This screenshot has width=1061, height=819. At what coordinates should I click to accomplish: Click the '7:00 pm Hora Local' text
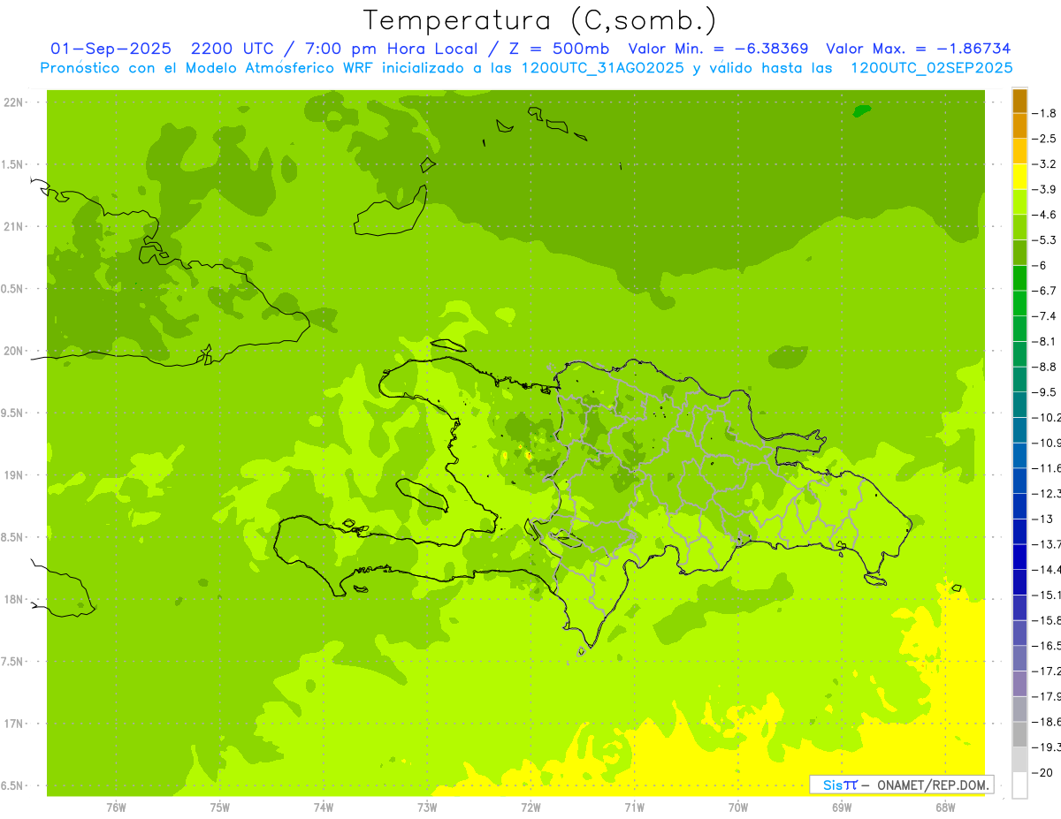pyautogui.click(x=389, y=49)
